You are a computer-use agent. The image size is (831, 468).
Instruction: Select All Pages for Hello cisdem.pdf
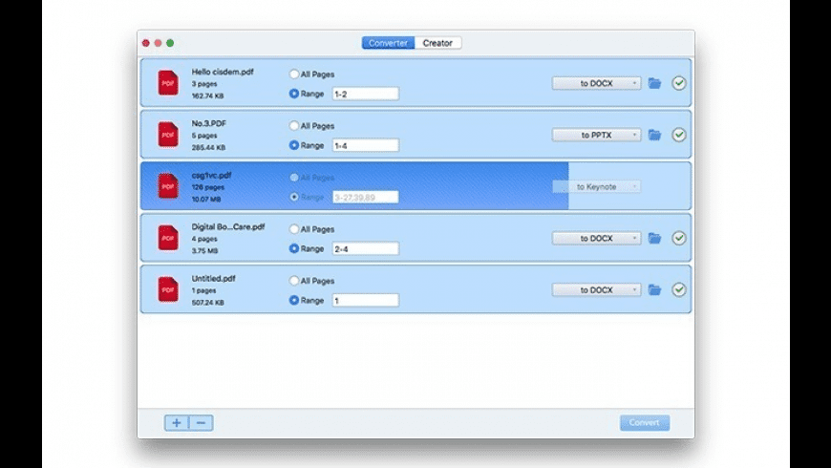pos(294,74)
